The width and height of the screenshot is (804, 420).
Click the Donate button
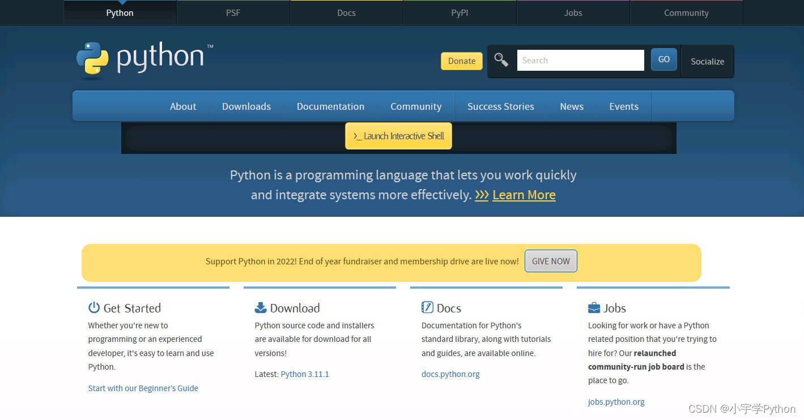tap(462, 61)
